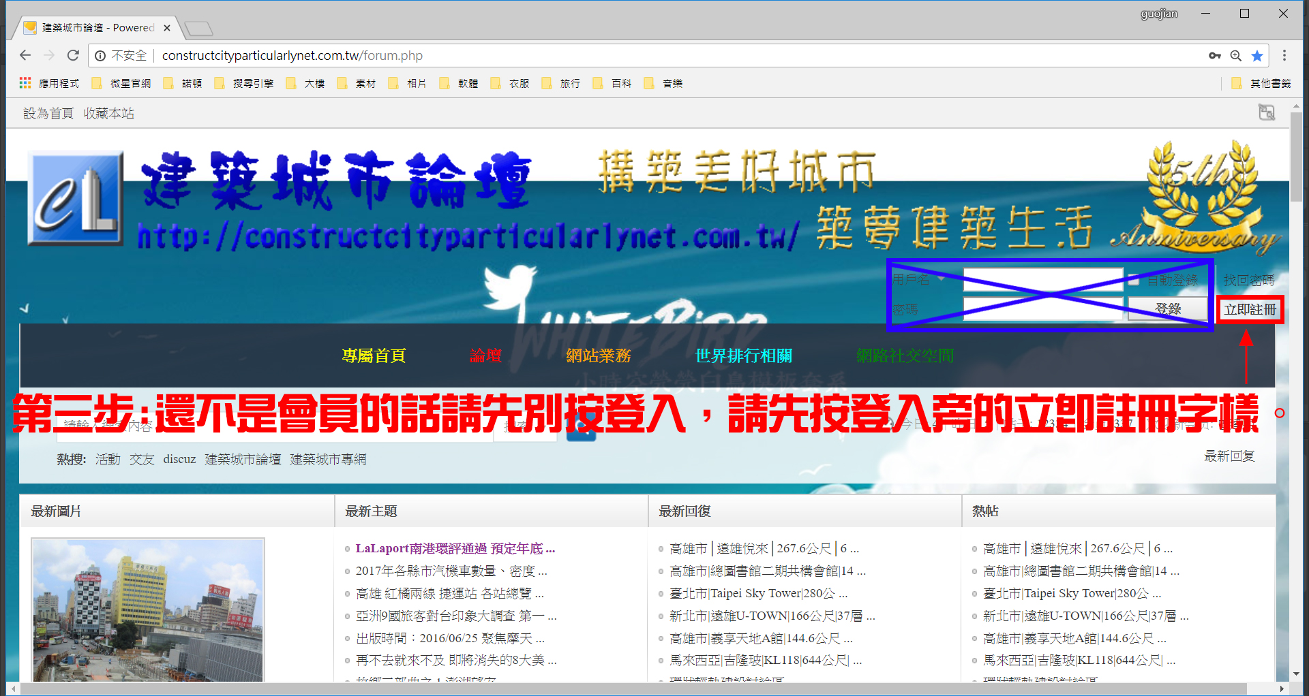1309x696 pixels.
Task: Open 應用程式 apps shortcut
Action: tap(50, 83)
